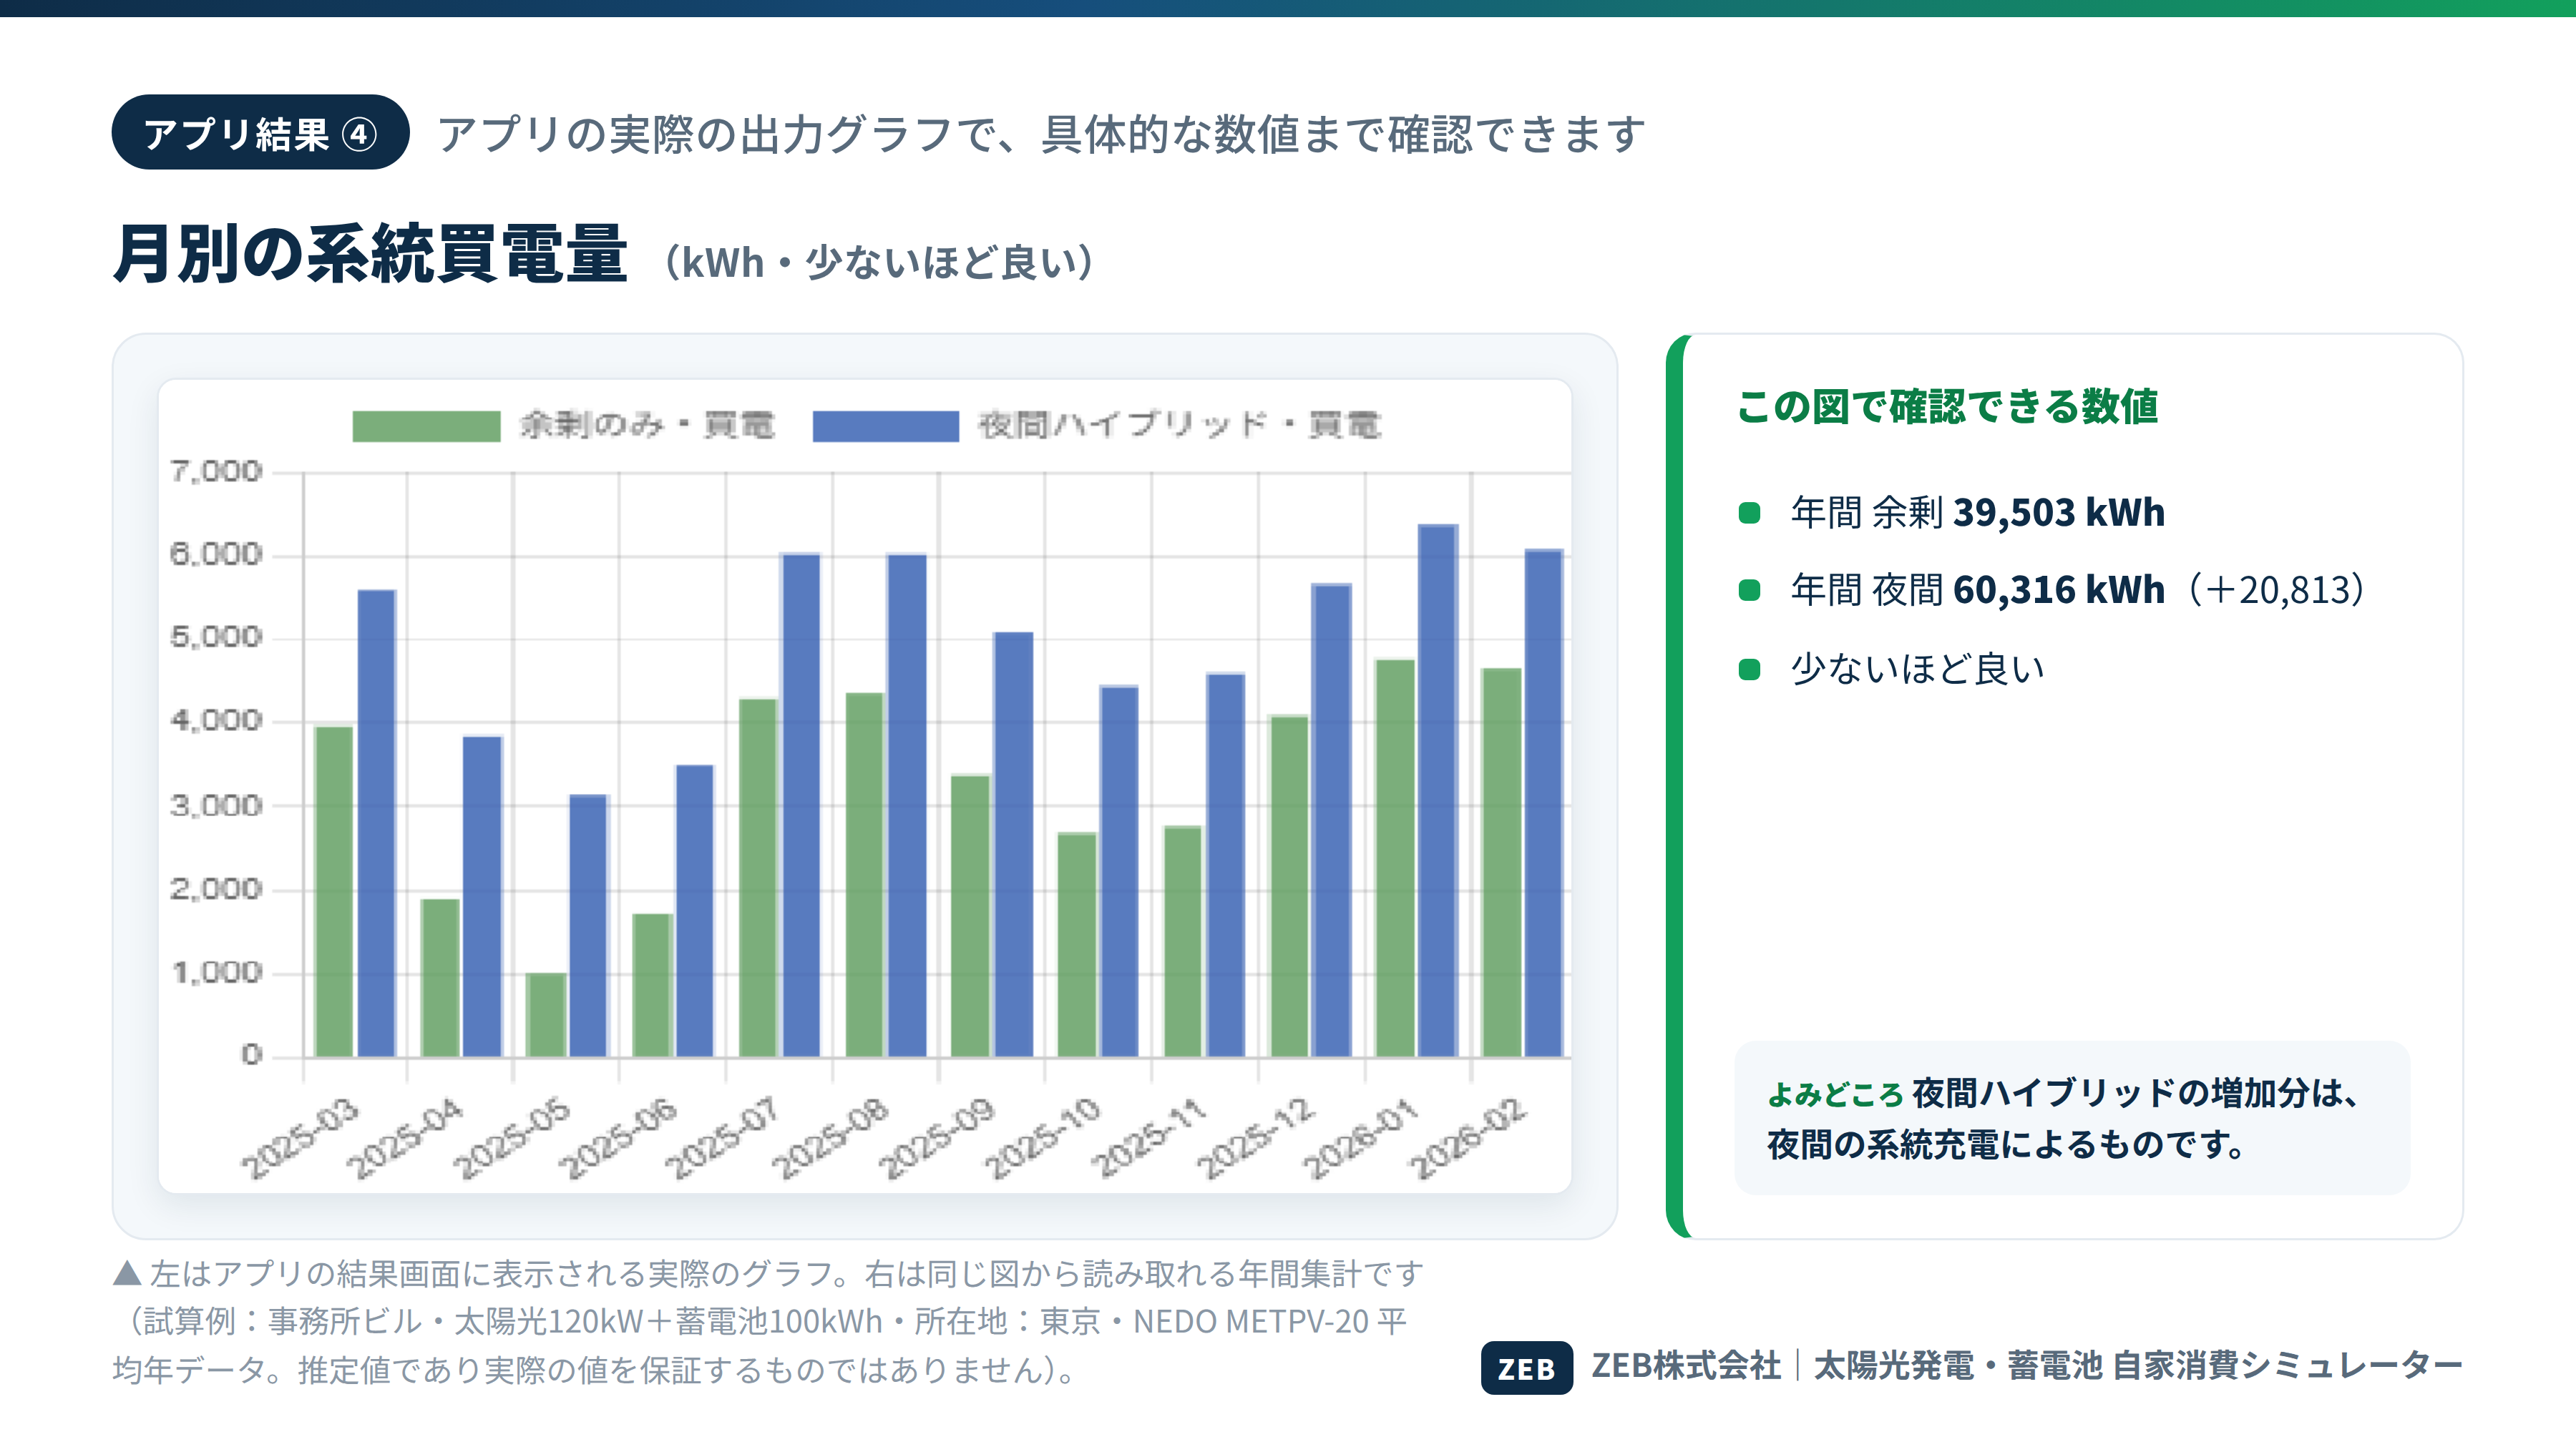Pick the blue bar for 2025-05
This screenshot has height=1442, width=2576.
click(x=589, y=926)
